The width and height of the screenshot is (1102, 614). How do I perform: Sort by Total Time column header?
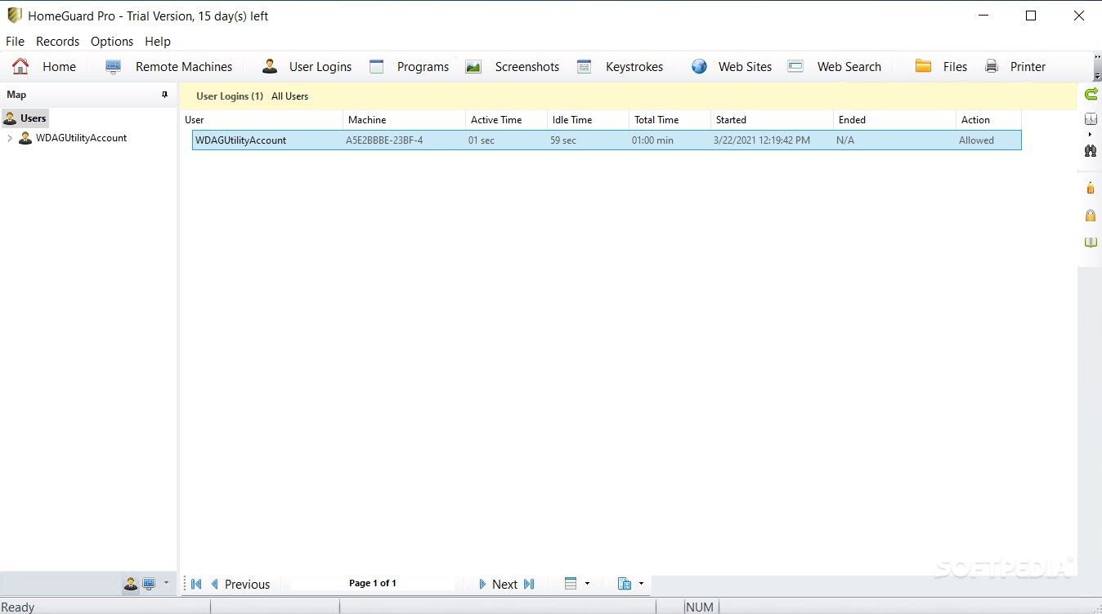670,120
